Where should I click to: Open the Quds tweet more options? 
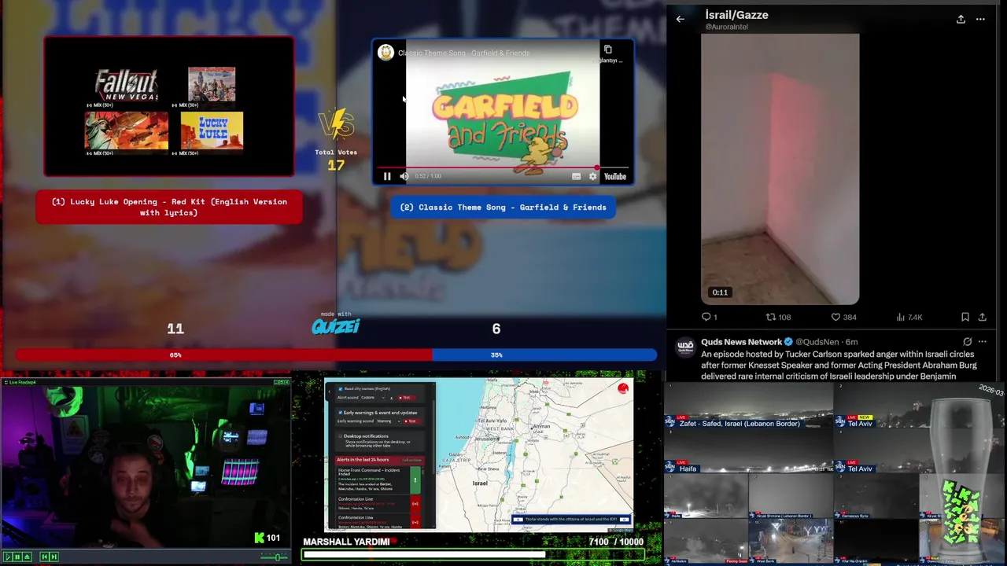(x=982, y=342)
